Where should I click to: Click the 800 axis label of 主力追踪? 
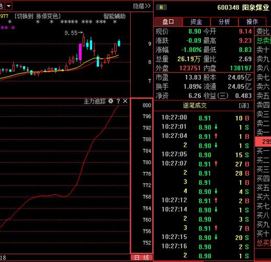(x=147, y=105)
